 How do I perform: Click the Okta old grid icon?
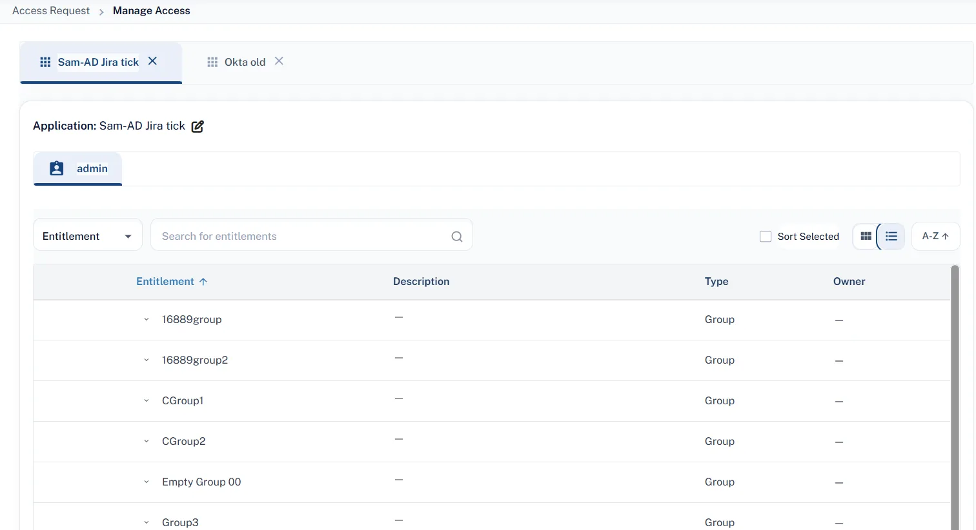[x=212, y=62]
